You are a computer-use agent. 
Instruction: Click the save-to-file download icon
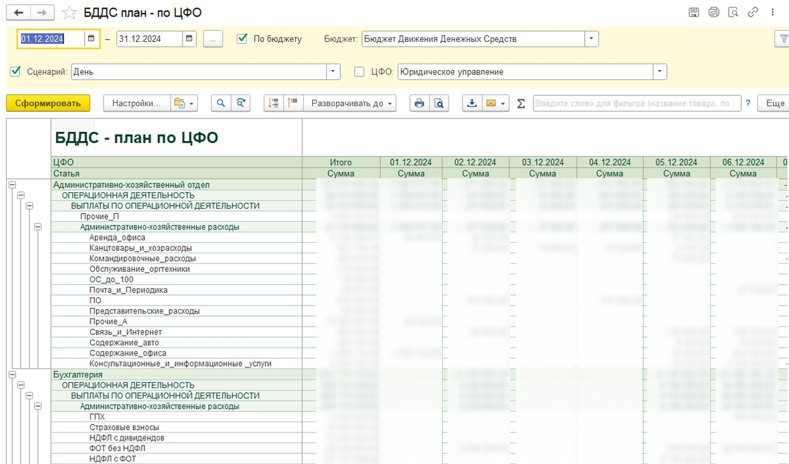pyautogui.click(x=472, y=104)
